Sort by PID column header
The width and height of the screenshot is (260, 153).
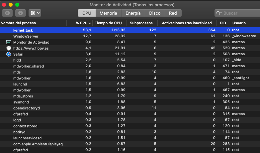pyautogui.click(x=223, y=23)
